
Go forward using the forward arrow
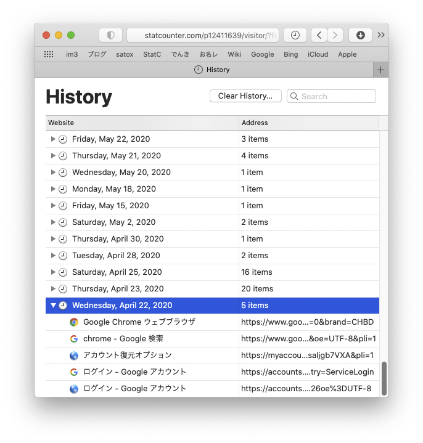(335, 35)
